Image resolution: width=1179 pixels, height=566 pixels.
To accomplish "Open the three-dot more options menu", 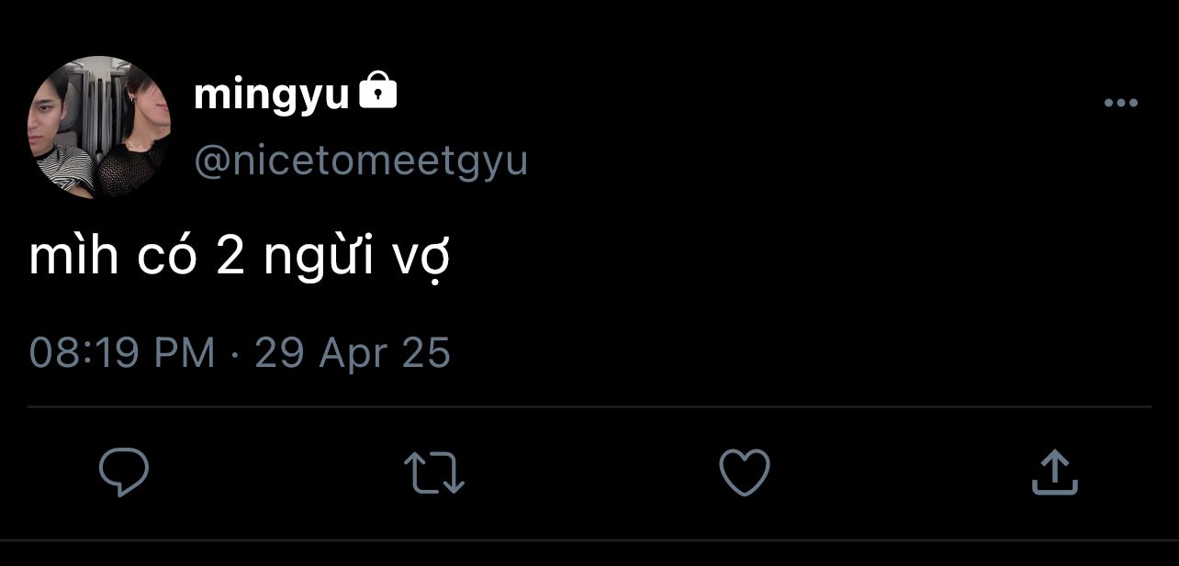I will (1120, 103).
